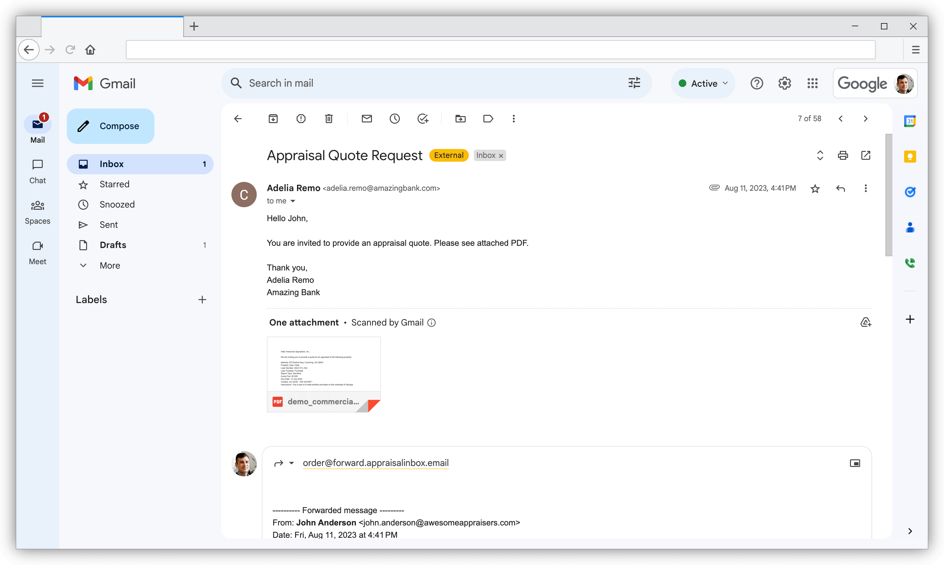Toggle the main menu hamburger icon

tap(37, 83)
